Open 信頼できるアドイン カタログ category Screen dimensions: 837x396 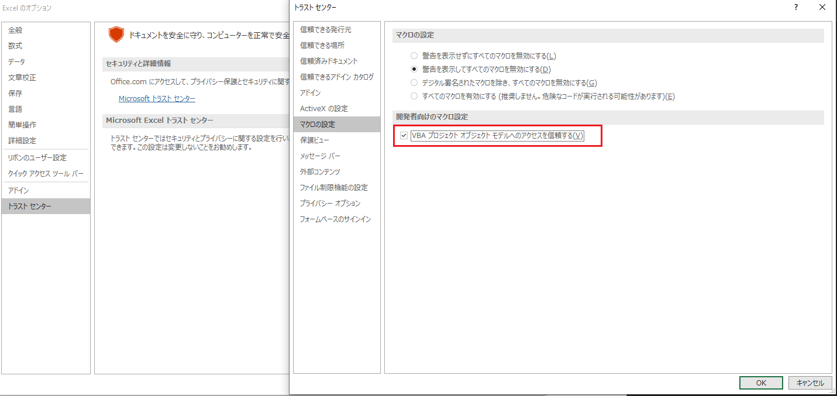(x=336, y=77)
